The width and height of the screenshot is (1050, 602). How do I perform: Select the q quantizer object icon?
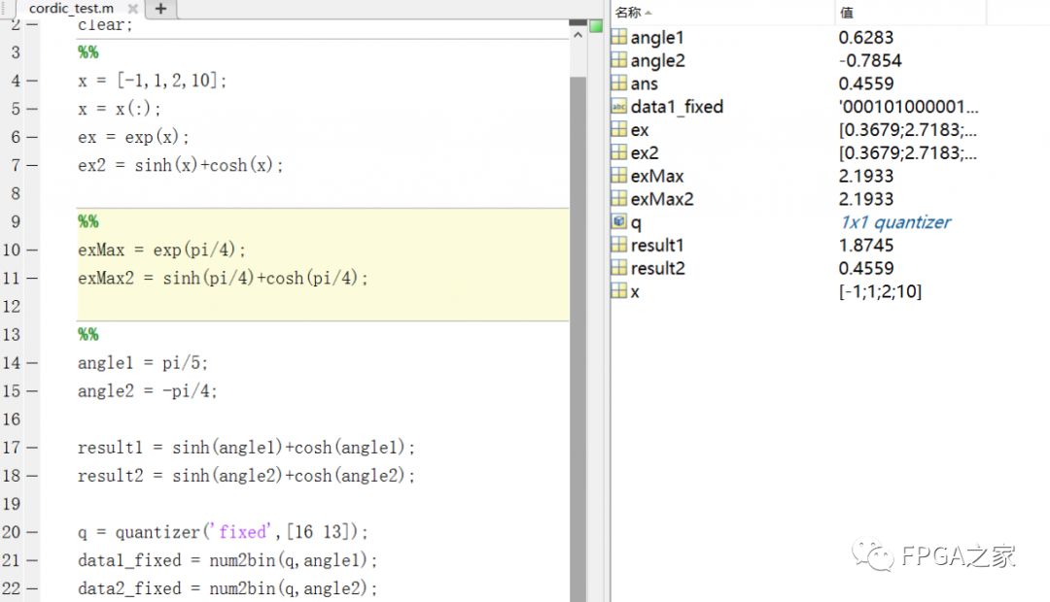click(618, 221)
